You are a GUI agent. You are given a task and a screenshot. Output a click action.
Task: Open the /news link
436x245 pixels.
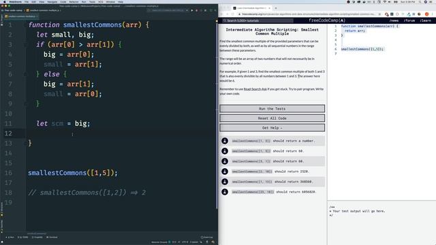tap(394, 20)
